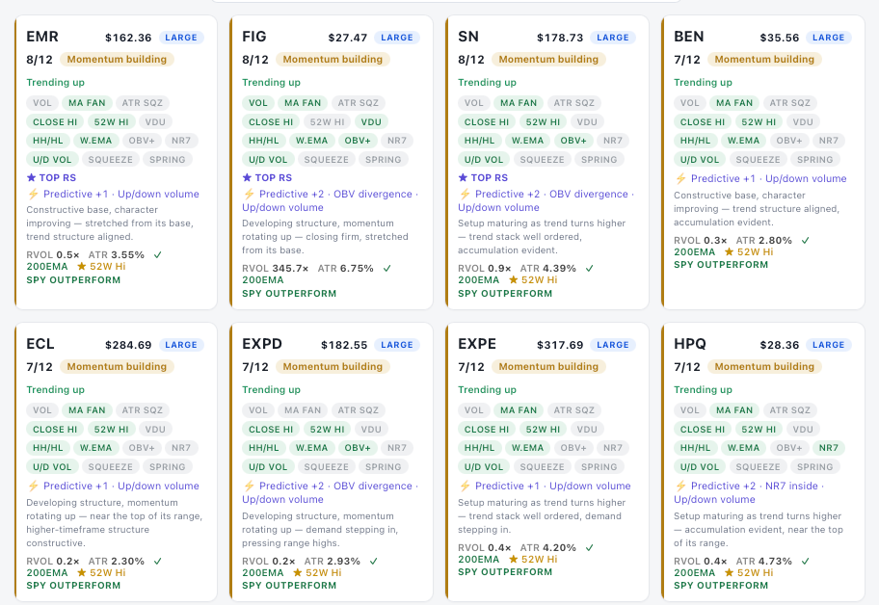Click the SPRING chip on SN card
This screenshot has height=605, width=879.
[x=599, y=160]
